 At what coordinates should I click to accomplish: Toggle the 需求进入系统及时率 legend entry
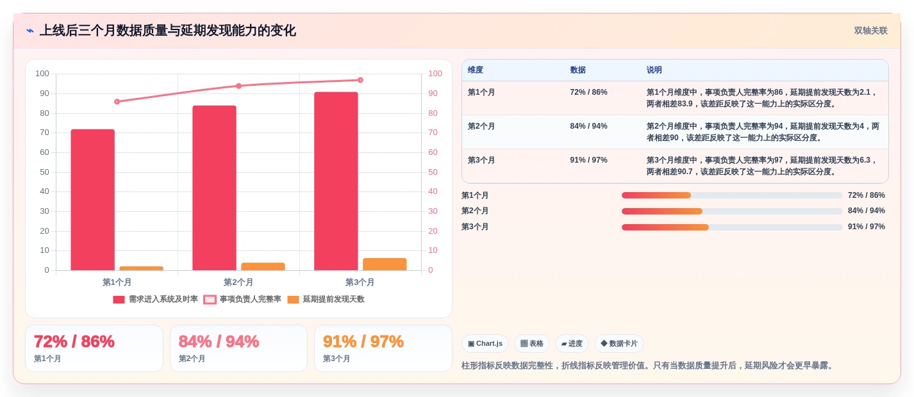coord(155,299)
